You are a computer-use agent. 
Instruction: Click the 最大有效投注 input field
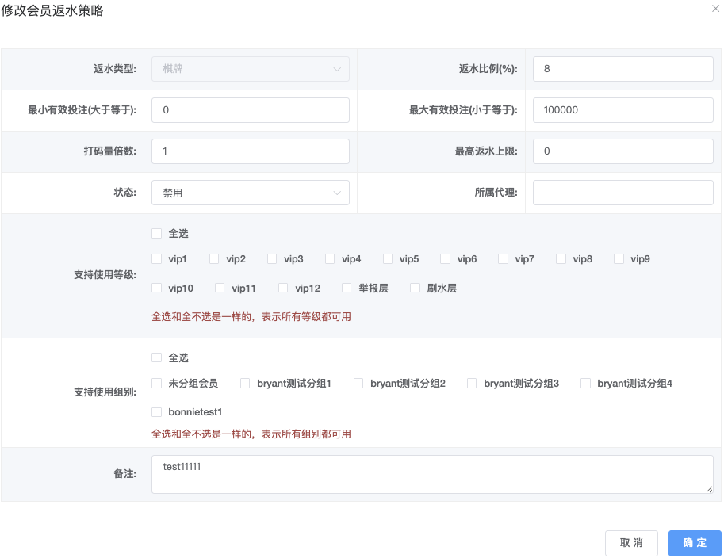point(622,110)
